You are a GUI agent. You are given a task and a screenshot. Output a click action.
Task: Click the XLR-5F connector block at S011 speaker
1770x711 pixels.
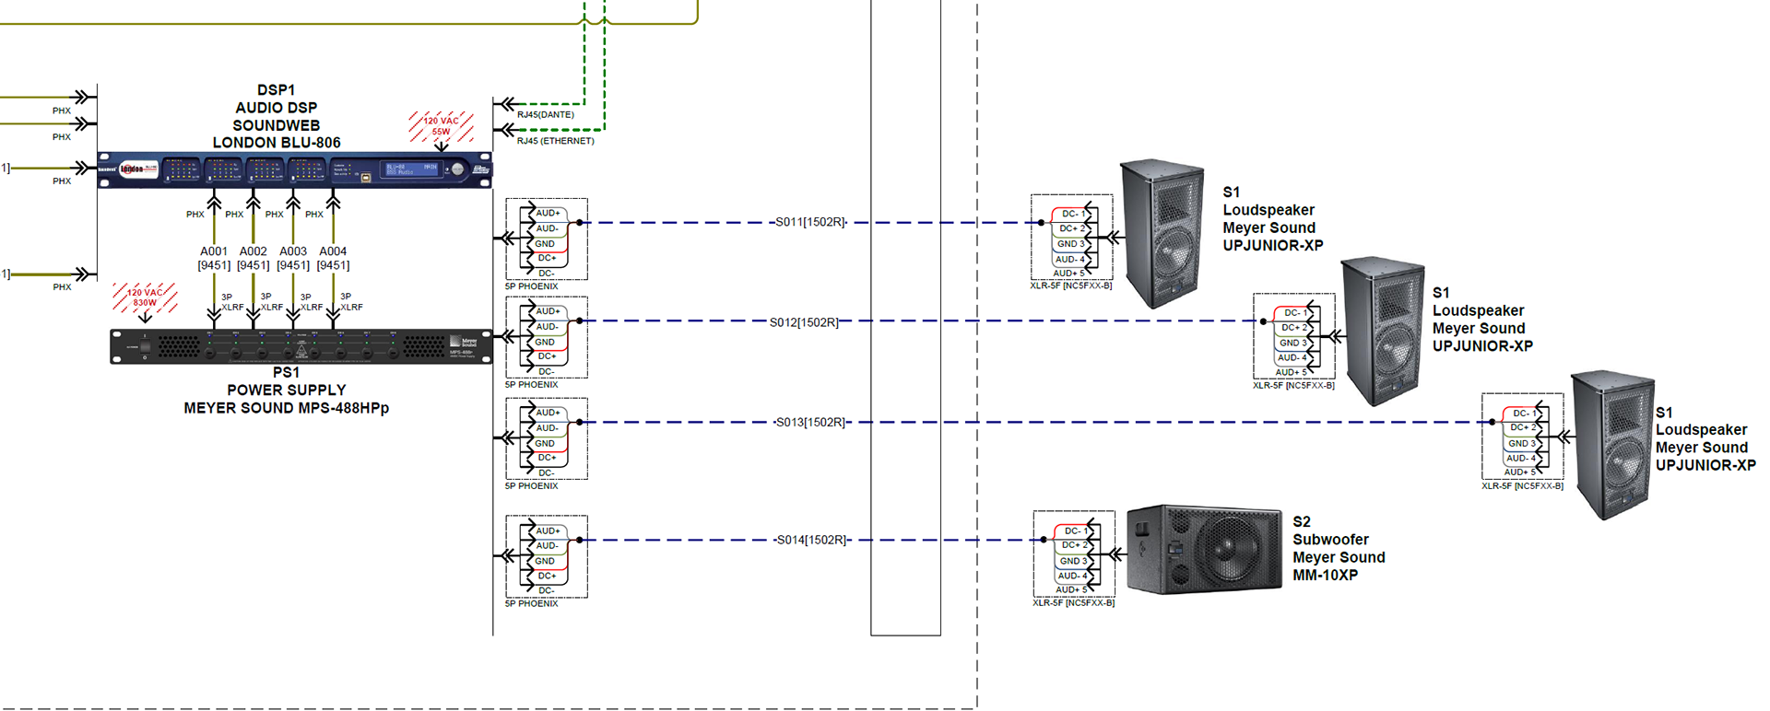(1071, 237)
